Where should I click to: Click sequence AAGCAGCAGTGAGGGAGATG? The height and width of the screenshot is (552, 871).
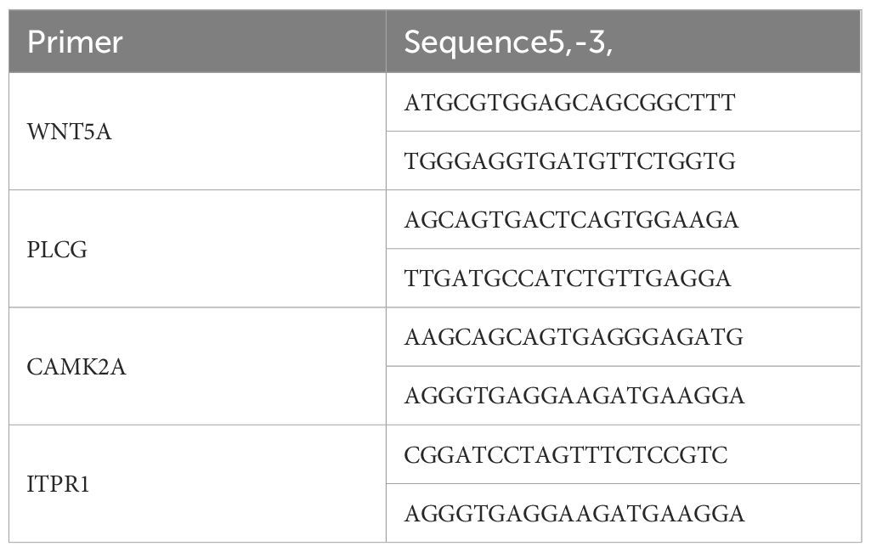tap(574, 337)
